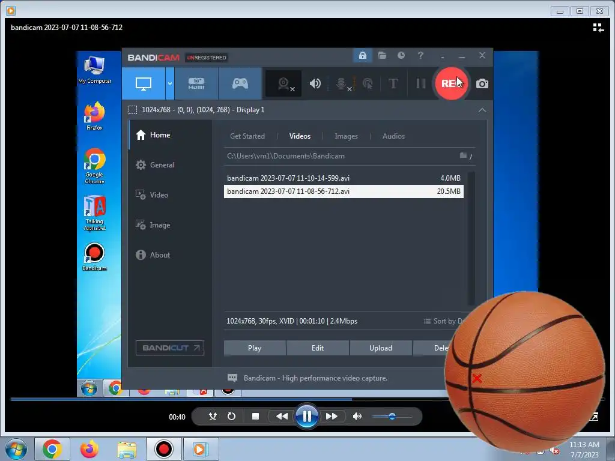Start recording with the red REC button
The height and width of the screenshot is (461, 615).
pos(451,83)
